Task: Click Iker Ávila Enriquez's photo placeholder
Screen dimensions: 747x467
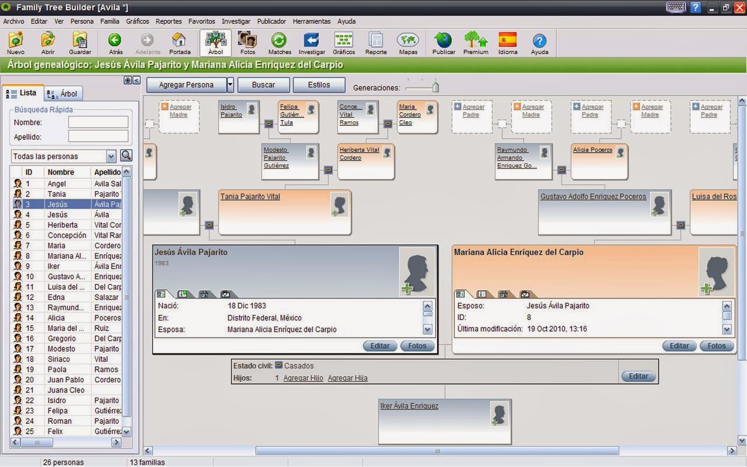Action: pyautogui.click(x=499, y=414)
